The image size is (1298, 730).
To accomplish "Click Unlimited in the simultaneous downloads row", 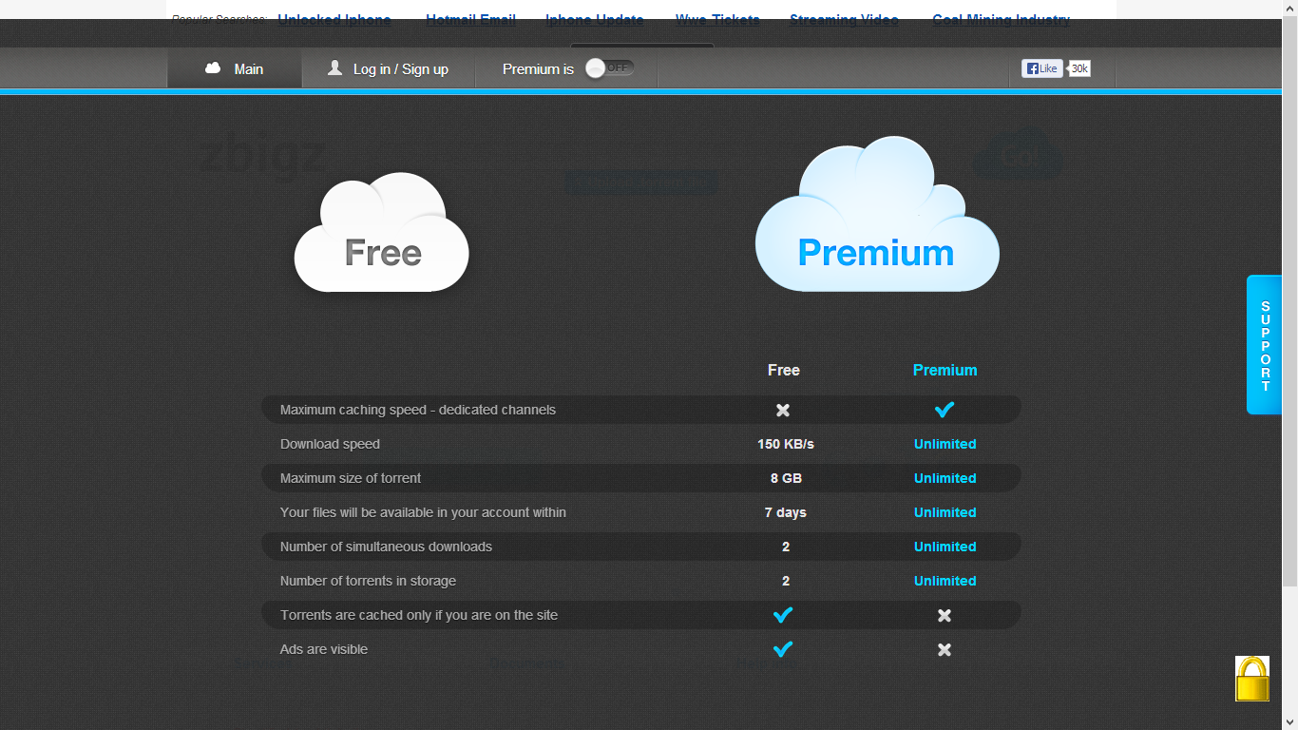I will [x=945, y=547].
